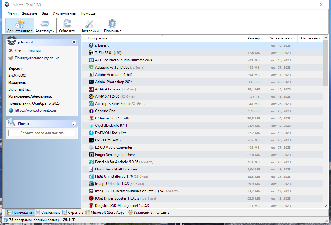This screenshot has width=331, height=225.
Task: Select the Adobe Photoshop 2024 icon
Action: tap(91, 82)
